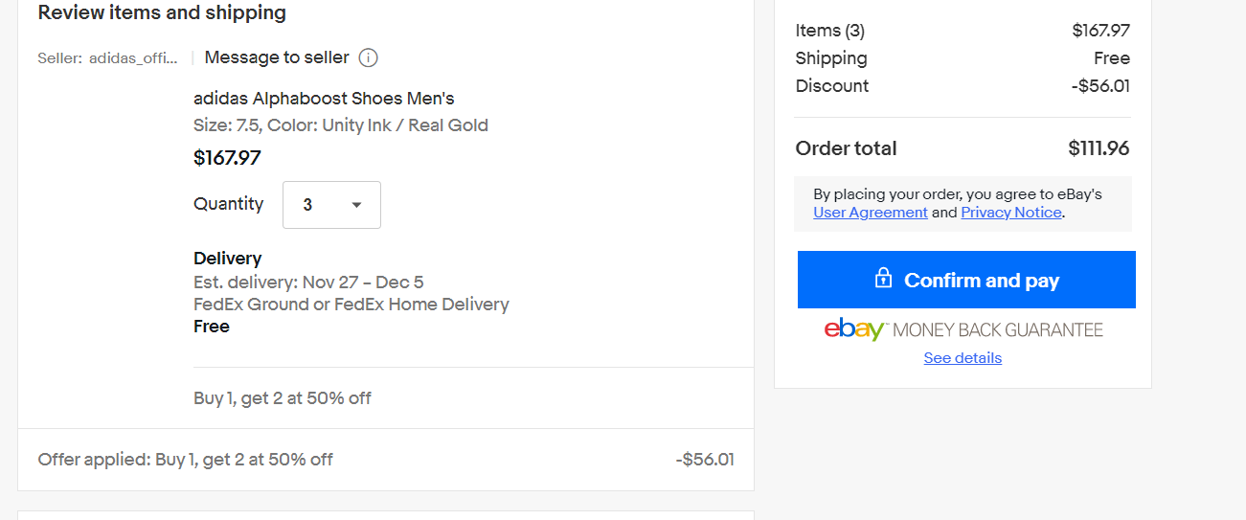Click the padlock icon on the pay button
This screenshot has height=520, width=1246.
(883, 279)
